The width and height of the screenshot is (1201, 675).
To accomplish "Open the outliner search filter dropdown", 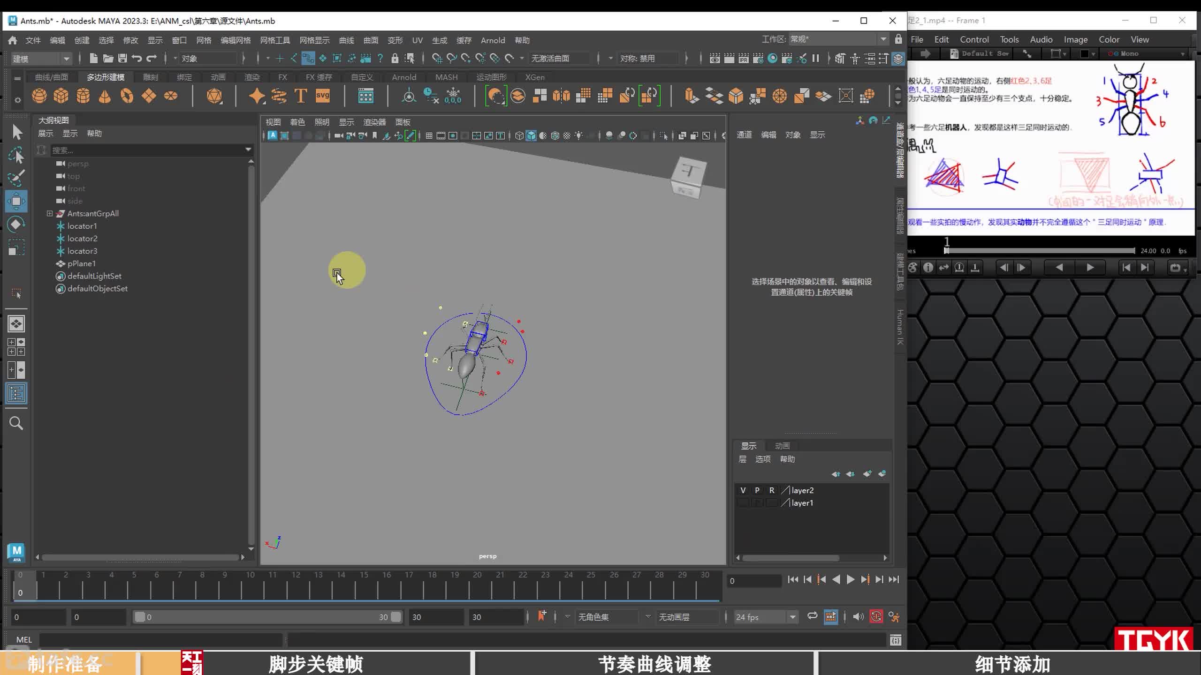I will click(248, 150).
